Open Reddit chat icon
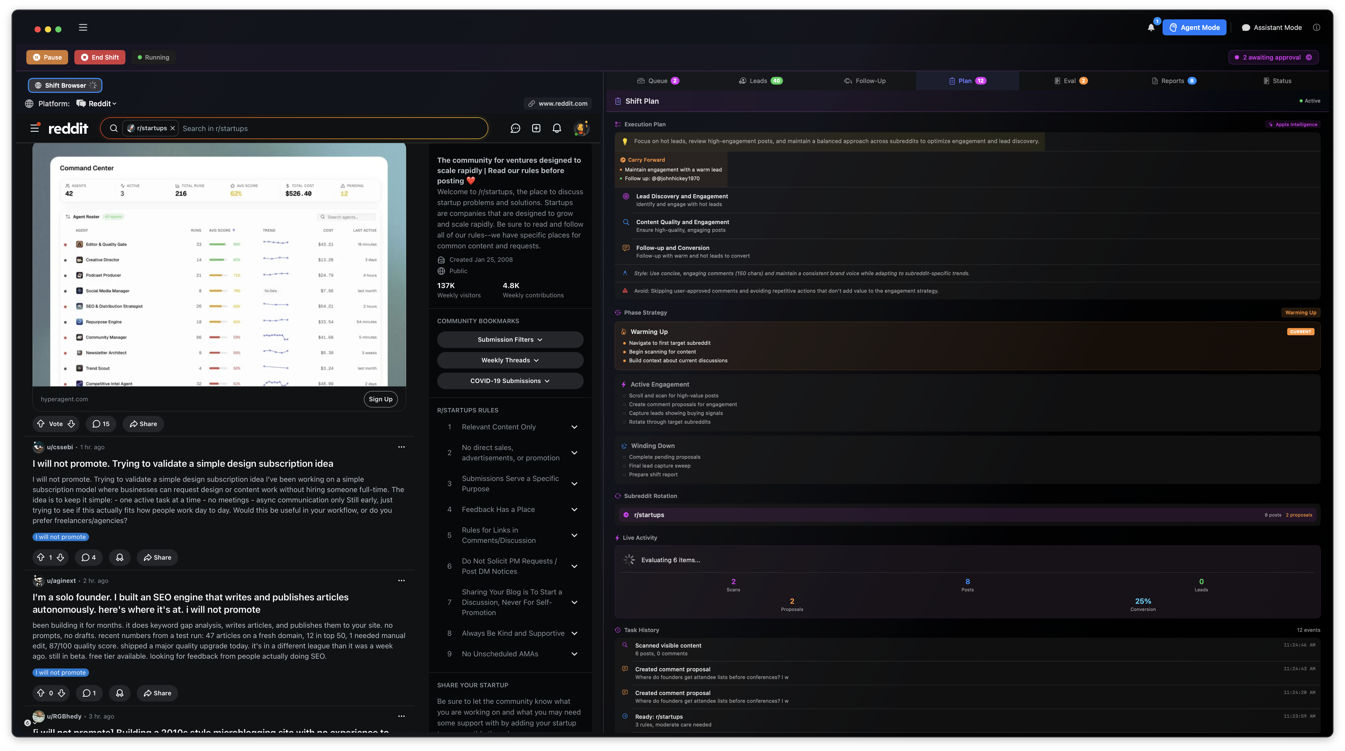Screen dimensions: 1345x751 point(515,128)
